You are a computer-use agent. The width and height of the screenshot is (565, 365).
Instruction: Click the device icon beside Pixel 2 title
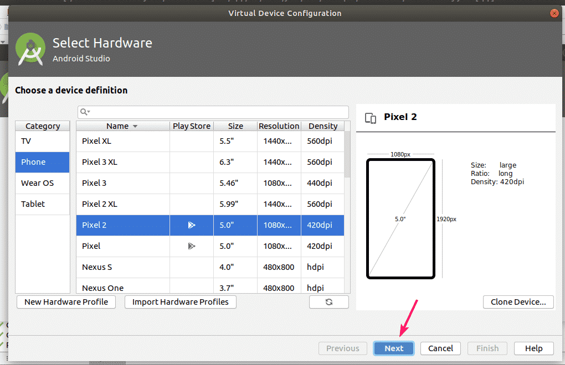(371, 118)
